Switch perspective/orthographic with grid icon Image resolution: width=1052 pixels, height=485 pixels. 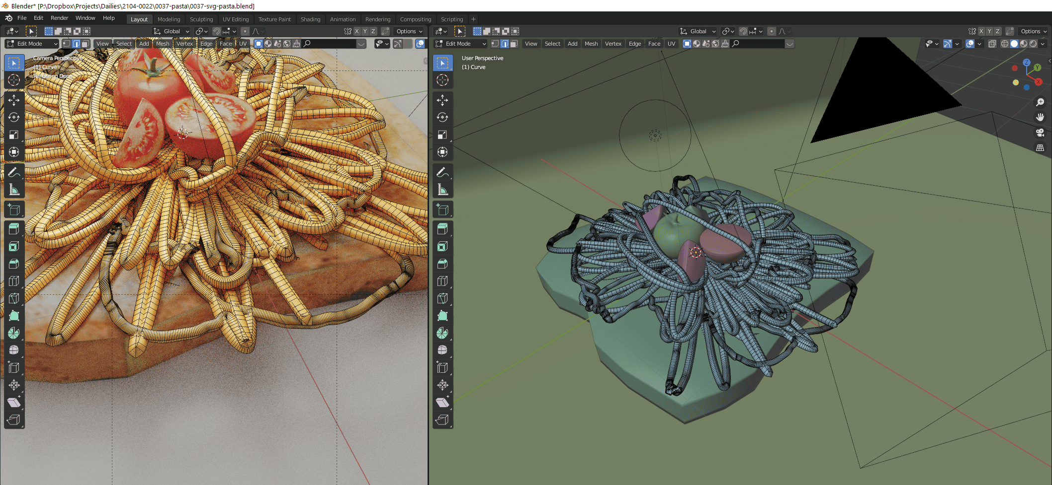pos(1040,148)
